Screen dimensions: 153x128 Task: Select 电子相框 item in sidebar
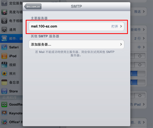(x=11, y=21)
